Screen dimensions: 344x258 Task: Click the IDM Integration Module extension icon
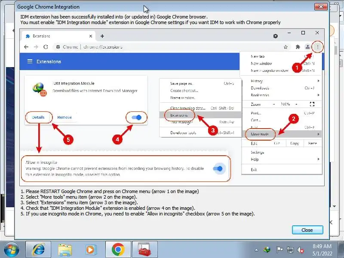pyautogui.click(x=40, y=89)
